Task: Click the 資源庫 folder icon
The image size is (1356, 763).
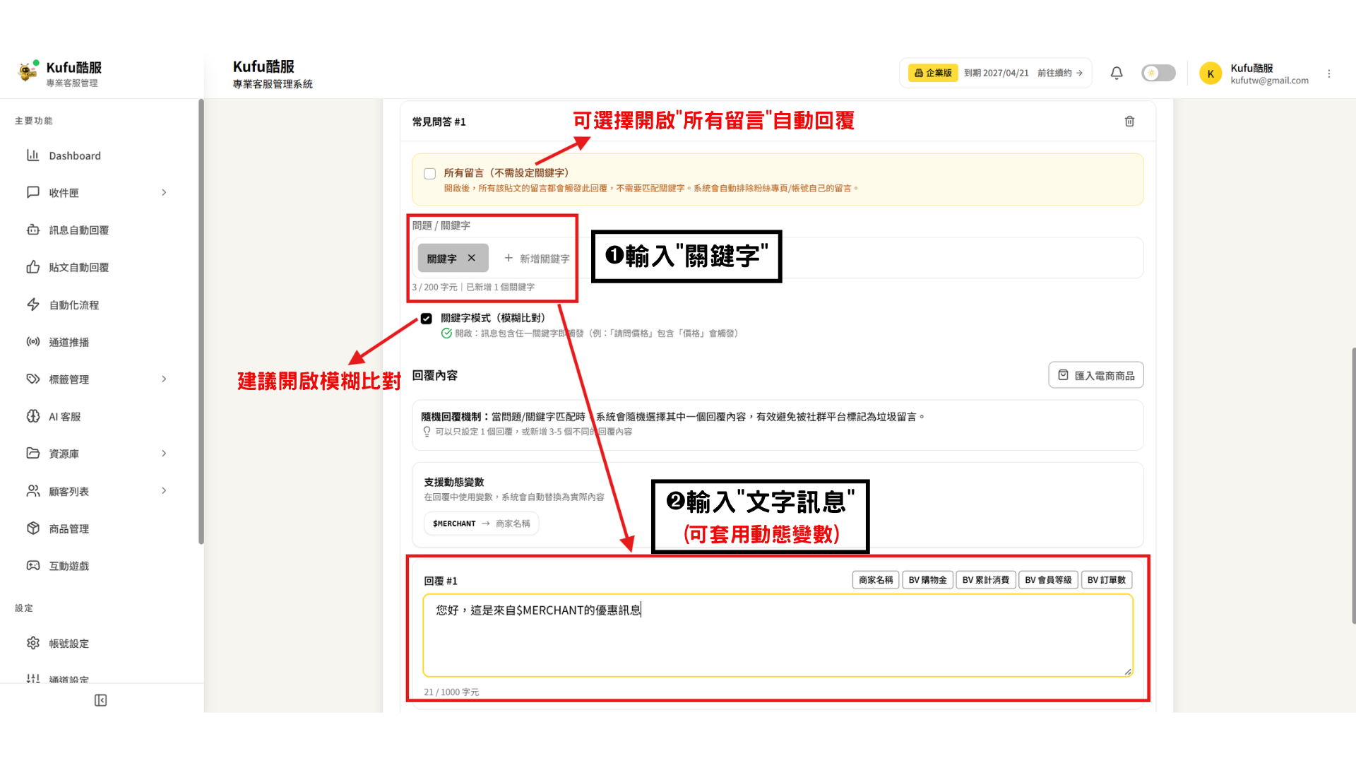Action: (x=32, y=453)
